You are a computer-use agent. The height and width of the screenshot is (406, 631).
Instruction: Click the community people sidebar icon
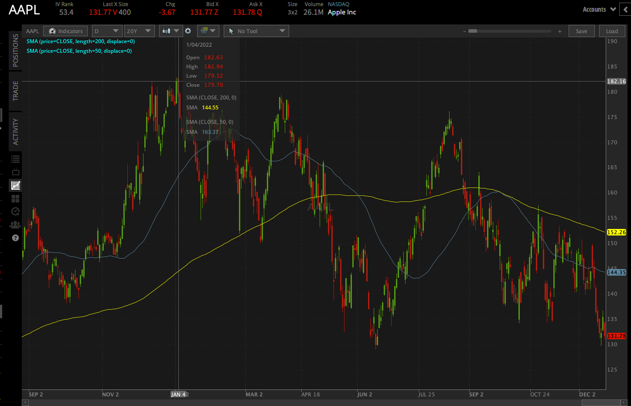pos(15,224)
